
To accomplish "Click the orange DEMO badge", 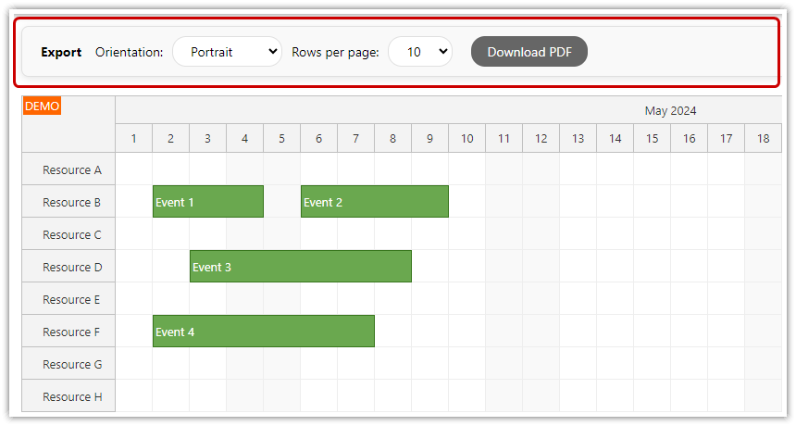I will (42, 106).
